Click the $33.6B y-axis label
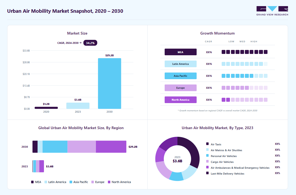The image size is (296, 195). pos(26,51)
